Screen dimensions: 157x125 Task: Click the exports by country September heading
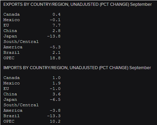pos(78,4)
